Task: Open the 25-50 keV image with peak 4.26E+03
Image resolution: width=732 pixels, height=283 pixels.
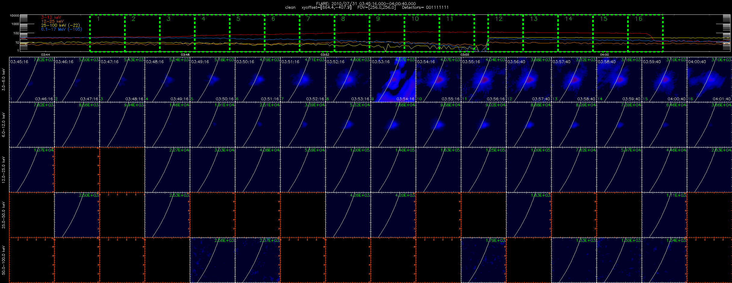Action: (348, 215)
